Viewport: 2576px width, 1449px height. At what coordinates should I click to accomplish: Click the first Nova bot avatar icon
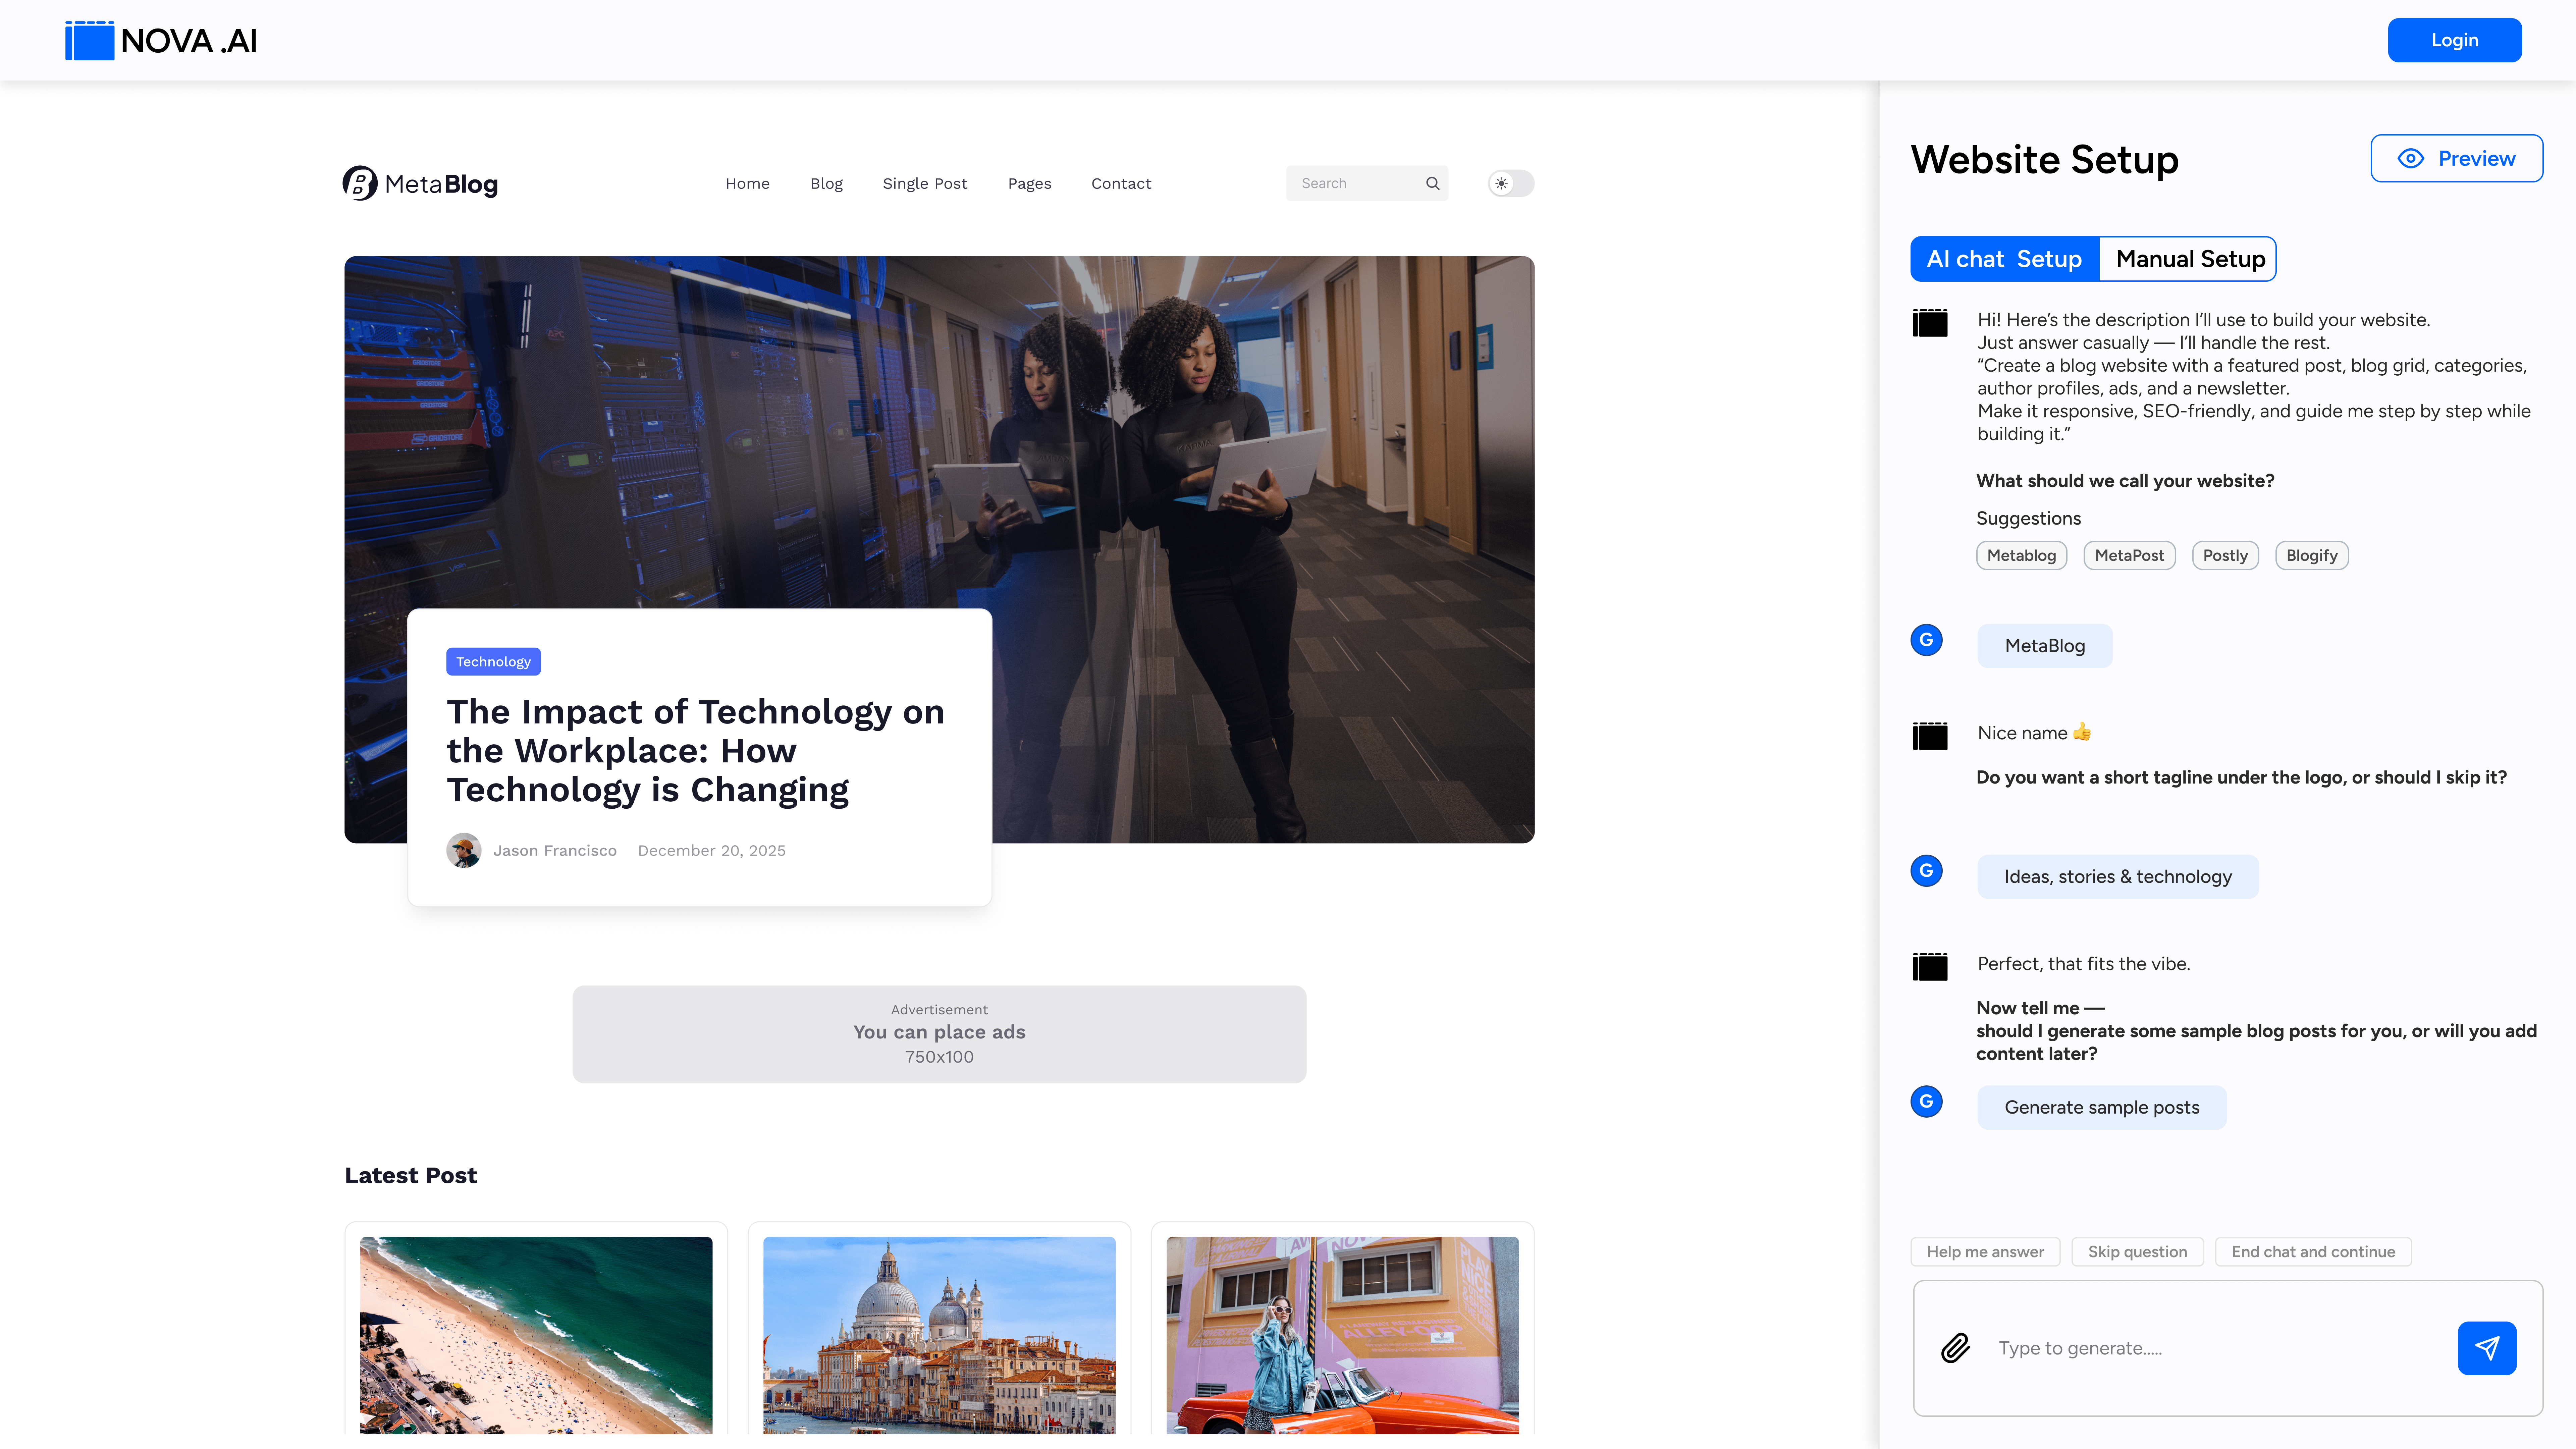1930,323
